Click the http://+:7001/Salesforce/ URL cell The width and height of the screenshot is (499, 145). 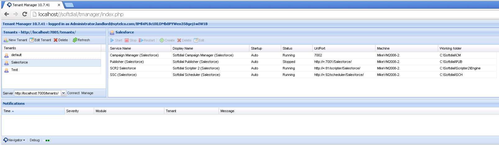(333, 62)
